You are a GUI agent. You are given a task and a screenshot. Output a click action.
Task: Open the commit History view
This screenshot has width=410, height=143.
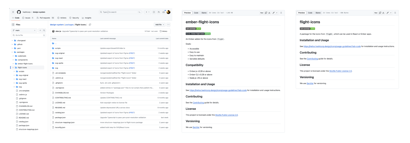(x=163, y=31)
